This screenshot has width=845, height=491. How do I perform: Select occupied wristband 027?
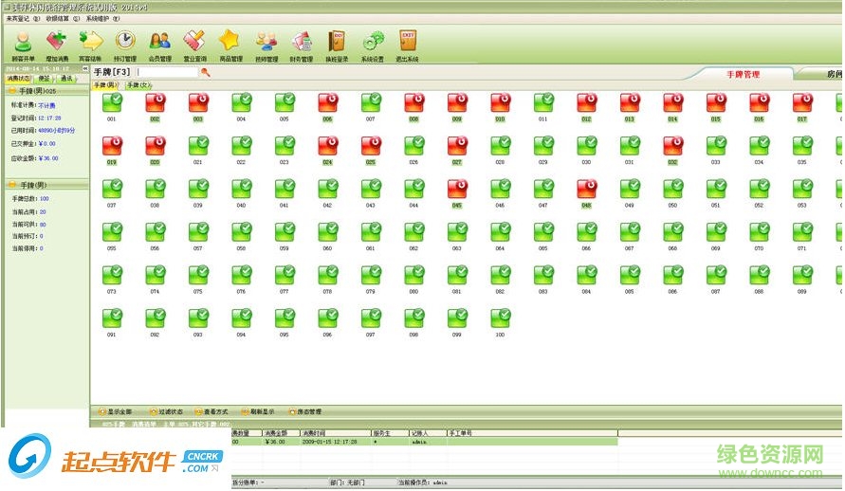tap(457, 145)
